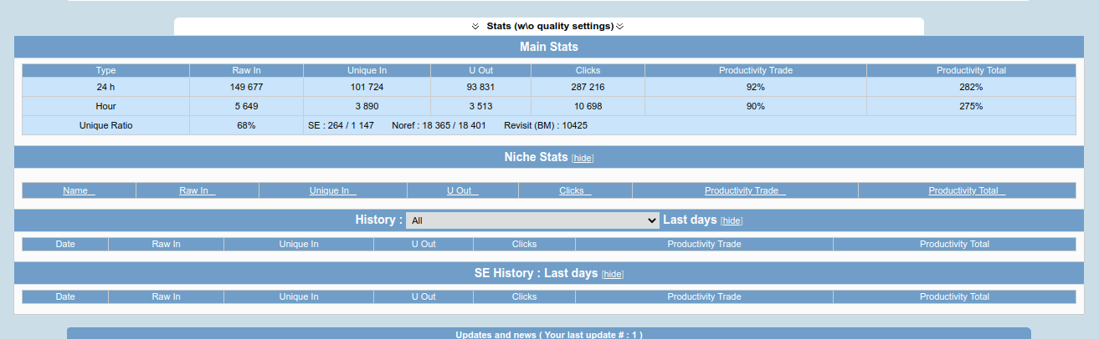
Task: Hide the SE History section
Action: coord(613,274)
